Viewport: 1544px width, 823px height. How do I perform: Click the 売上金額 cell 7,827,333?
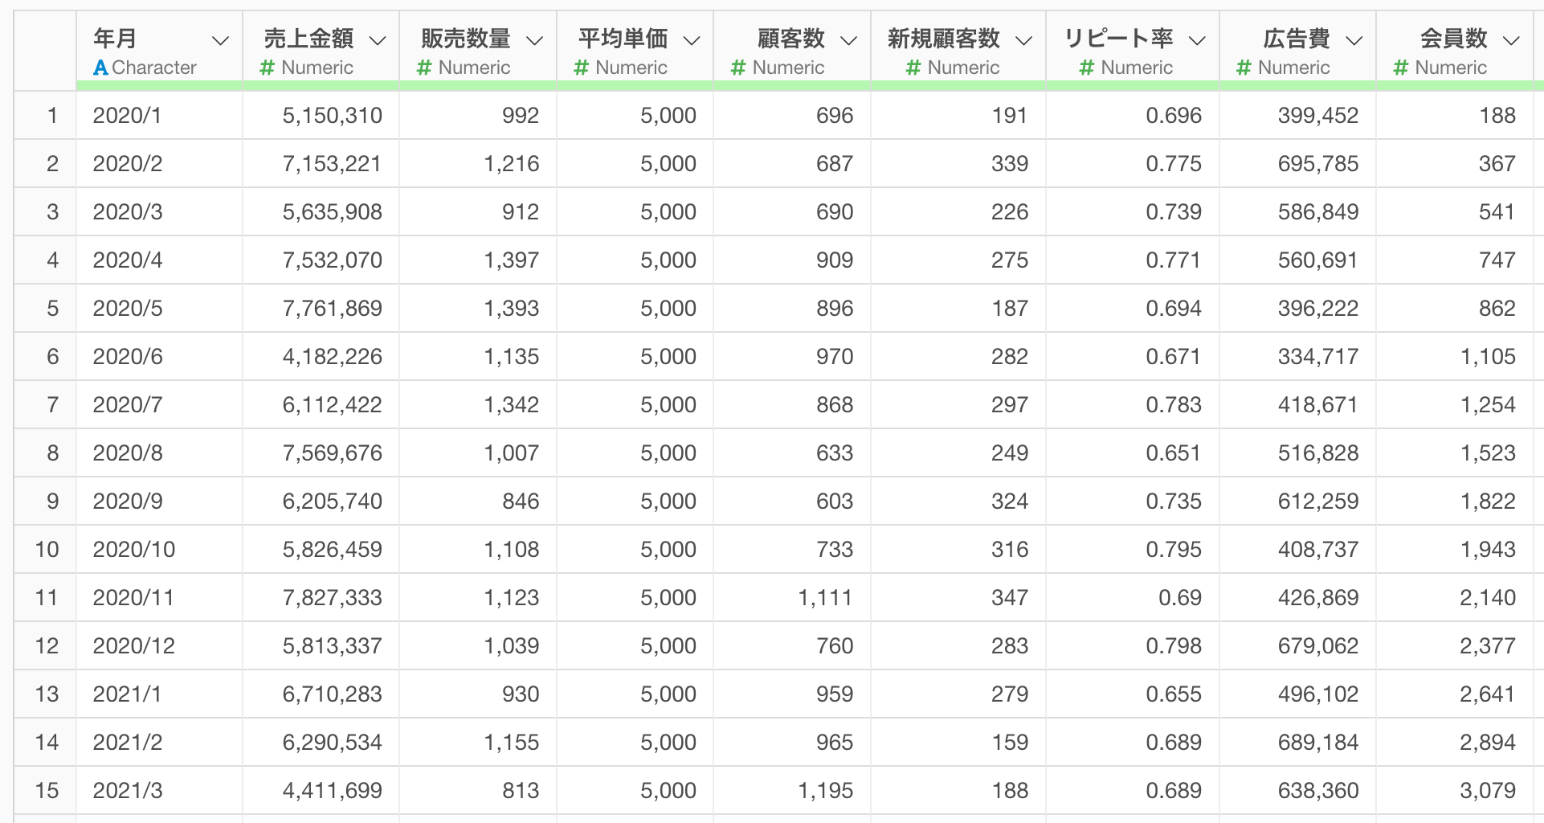point(321,597)
